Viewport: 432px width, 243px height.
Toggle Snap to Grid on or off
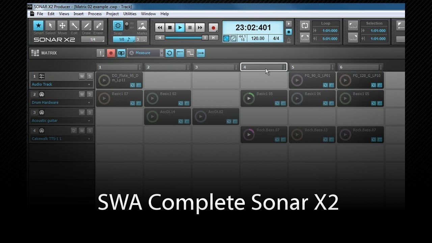coord(118,26)
